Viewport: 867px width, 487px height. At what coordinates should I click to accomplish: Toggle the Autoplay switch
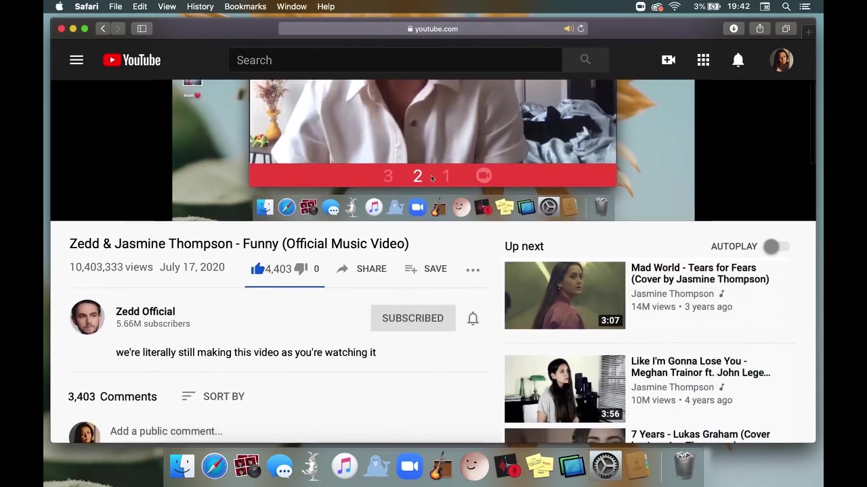click(x=775, y=246)
